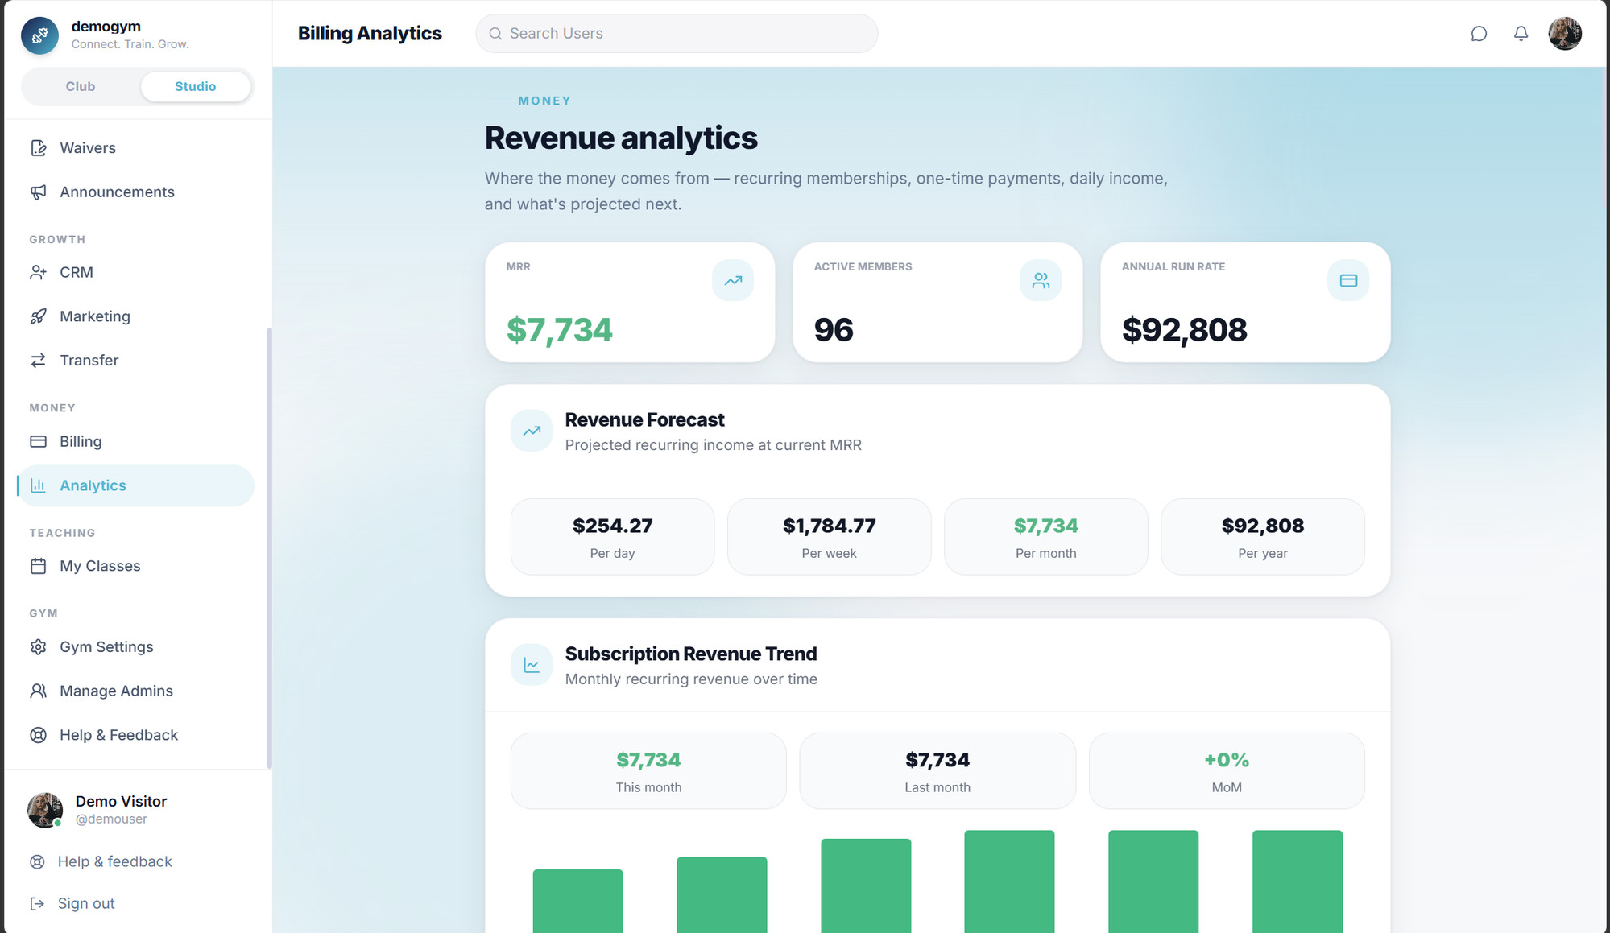Click the demogym logo icon
The image size is (1610, 933).
[39, 35]
